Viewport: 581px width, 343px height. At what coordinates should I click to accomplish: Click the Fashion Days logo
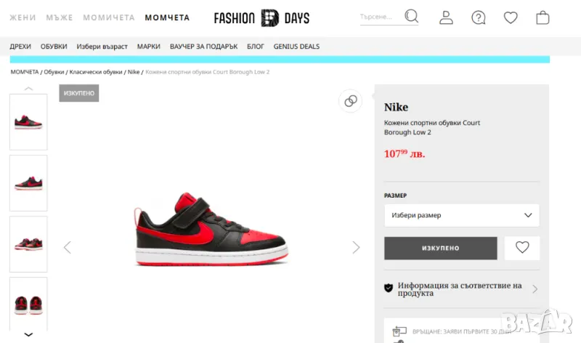pyautogui.click(x=261, y=17)
